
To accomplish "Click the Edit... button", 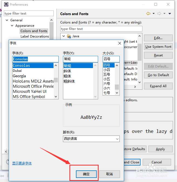I will click(158, 38).
